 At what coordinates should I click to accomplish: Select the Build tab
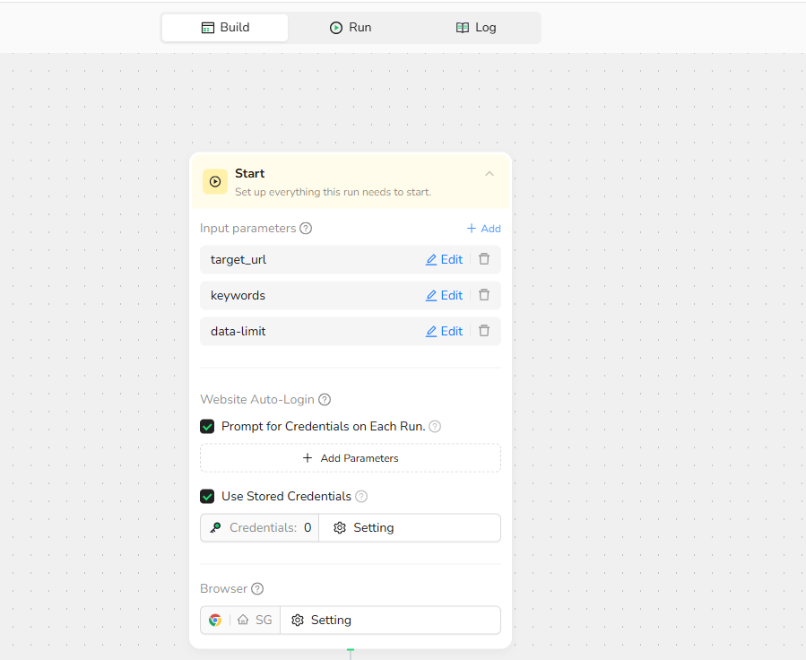coord(225,28)
